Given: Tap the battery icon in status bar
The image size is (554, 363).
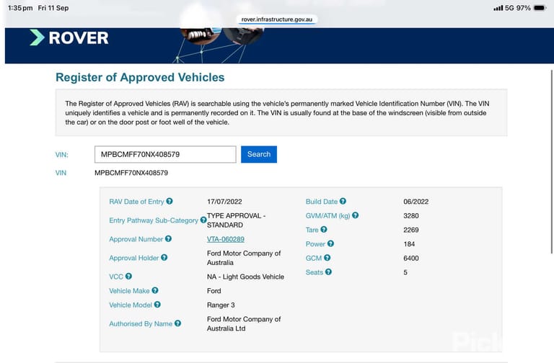Looking at the screenshot, I should 540,8.
